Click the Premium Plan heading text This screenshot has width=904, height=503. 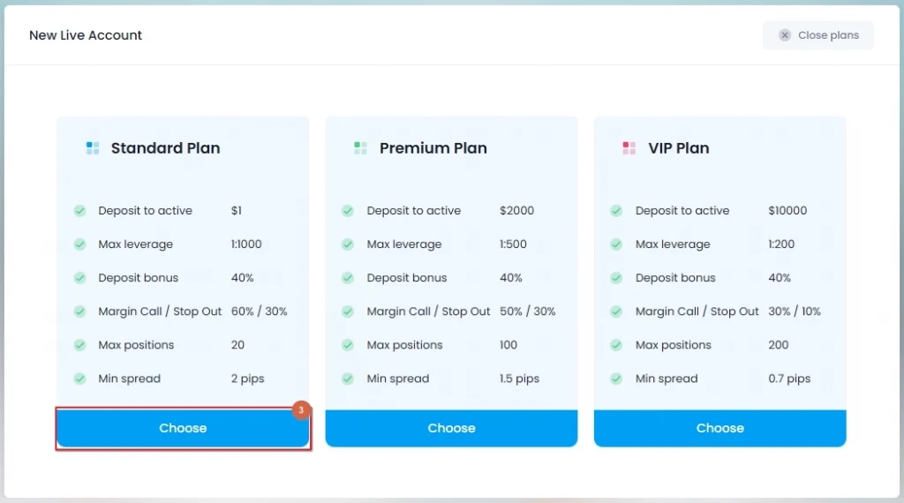point(433,148)
